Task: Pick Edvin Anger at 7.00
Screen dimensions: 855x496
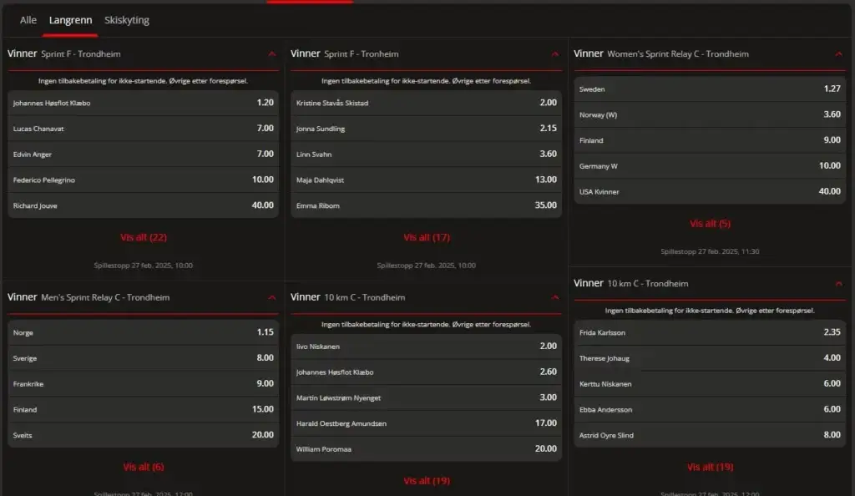Action: (x=144, y=154)
